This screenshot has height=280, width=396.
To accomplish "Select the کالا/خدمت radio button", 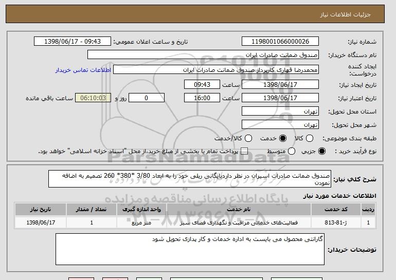I will point(248,138).
